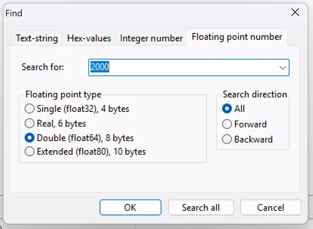Select Backward search direction

[x=227, y=139]
